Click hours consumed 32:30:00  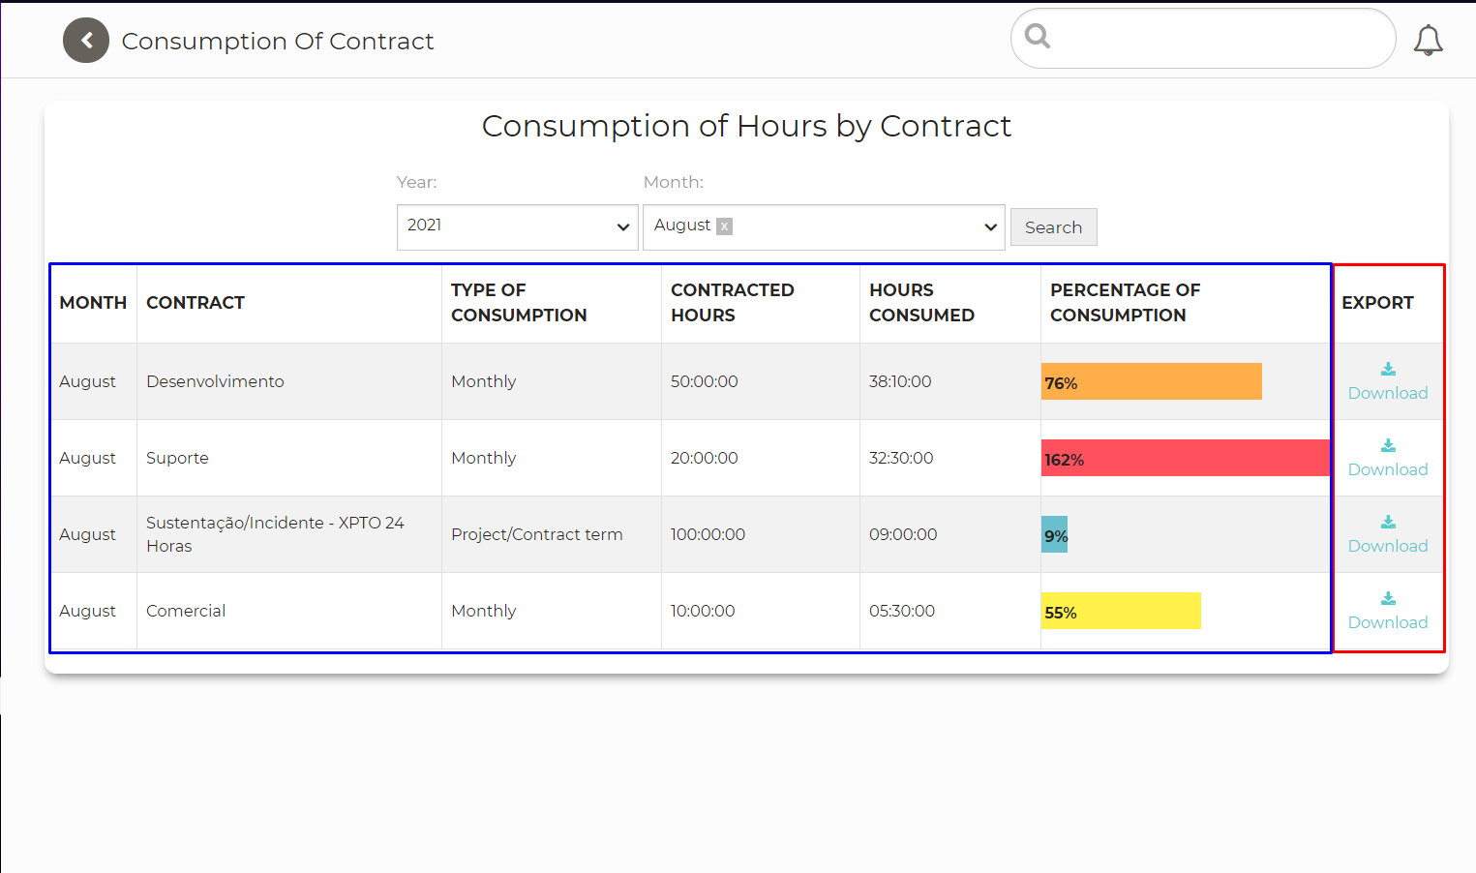(901, 458)
